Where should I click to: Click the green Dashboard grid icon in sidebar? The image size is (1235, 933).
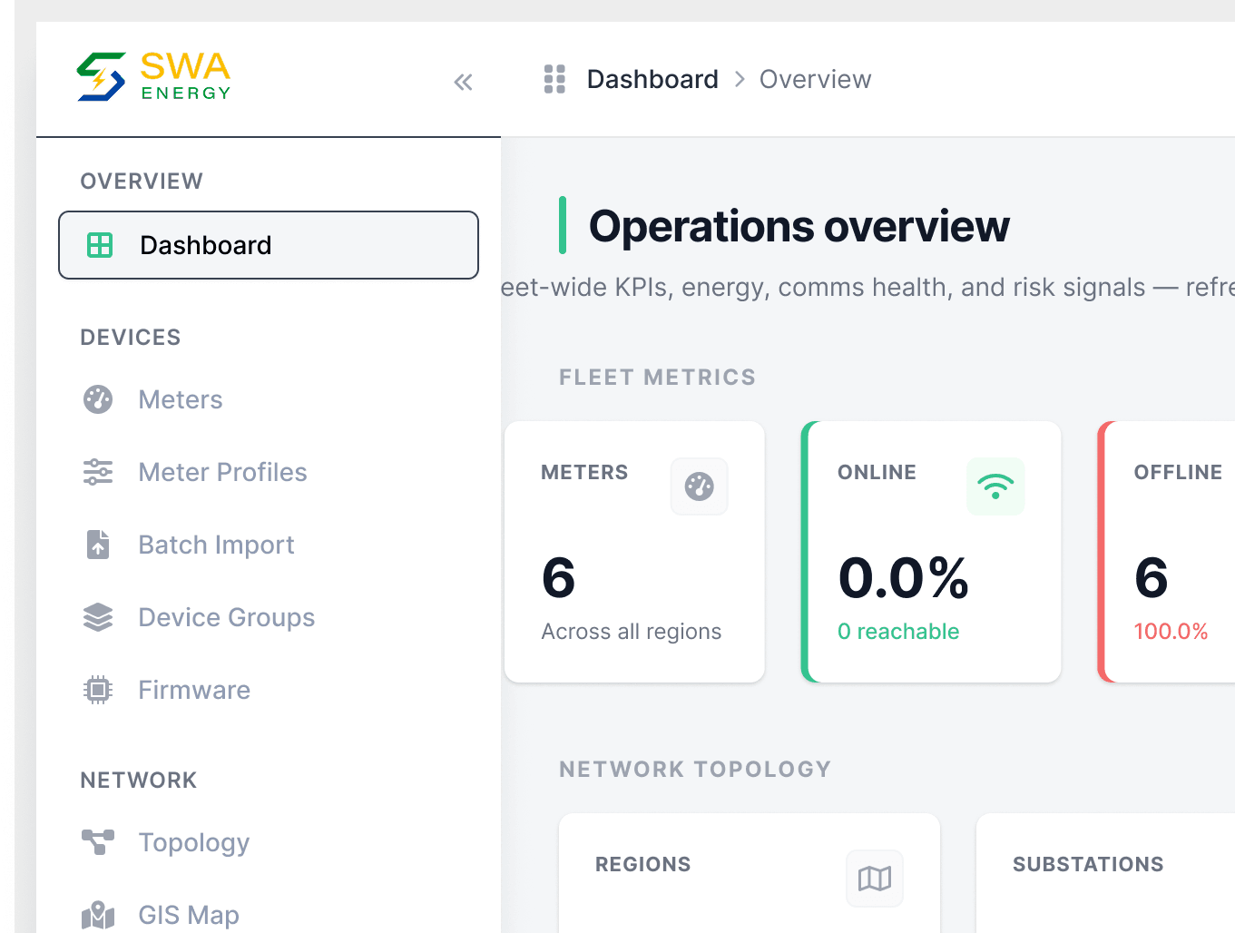coord(99,245)
